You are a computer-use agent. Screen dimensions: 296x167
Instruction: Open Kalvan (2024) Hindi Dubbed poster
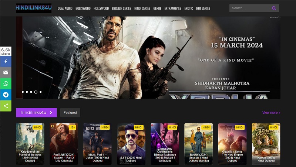click(x=266, y=144)
